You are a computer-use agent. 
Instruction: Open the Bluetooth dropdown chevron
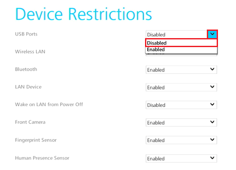coord(212,69)
